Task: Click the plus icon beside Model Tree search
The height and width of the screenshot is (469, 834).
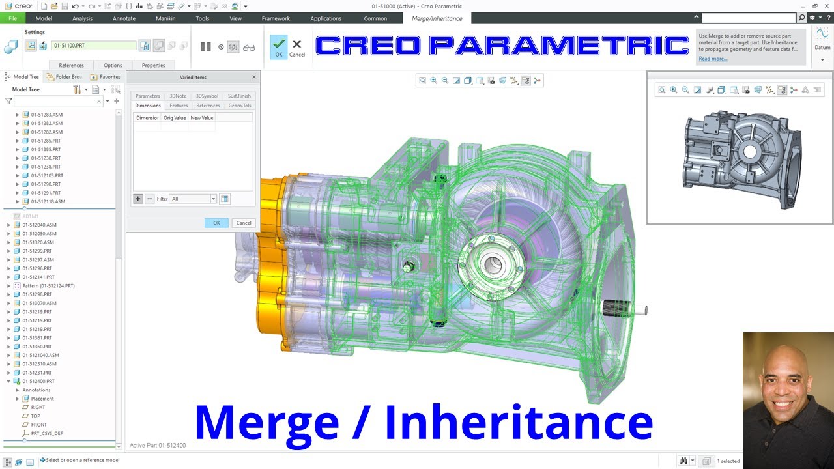Action: click(117, 101)
